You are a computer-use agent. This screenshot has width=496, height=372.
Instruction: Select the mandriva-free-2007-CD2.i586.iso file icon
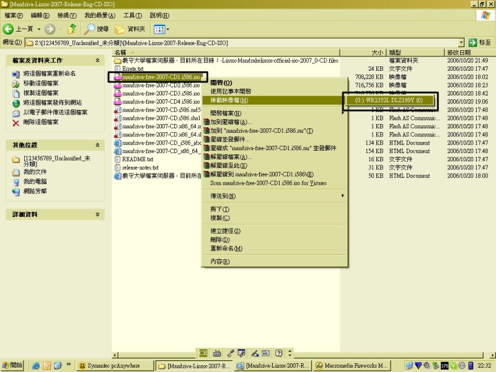(x=118, y=85)
